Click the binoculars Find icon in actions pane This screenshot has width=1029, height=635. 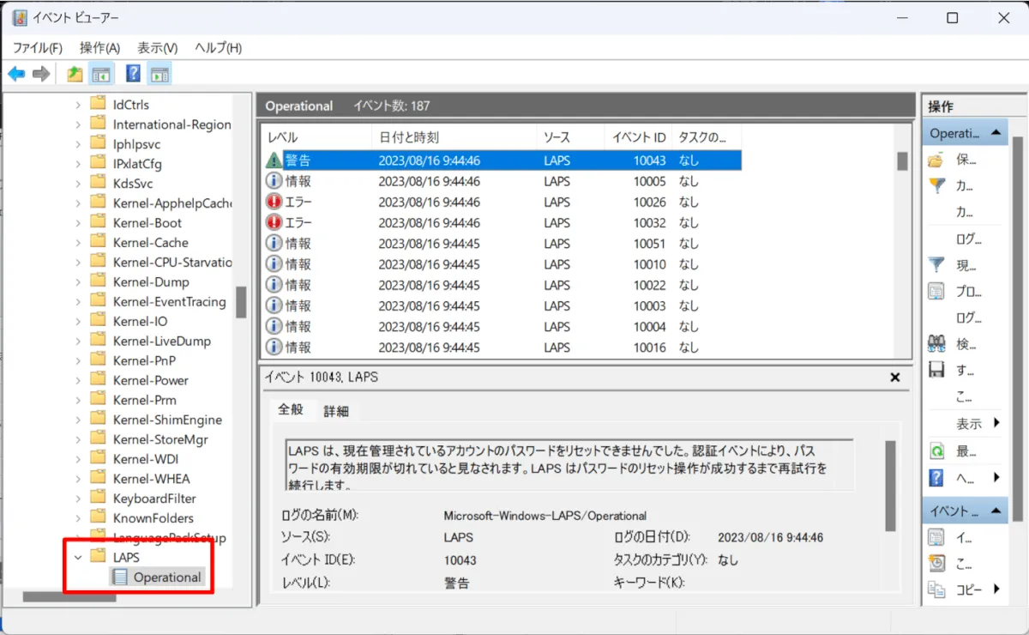936,344
